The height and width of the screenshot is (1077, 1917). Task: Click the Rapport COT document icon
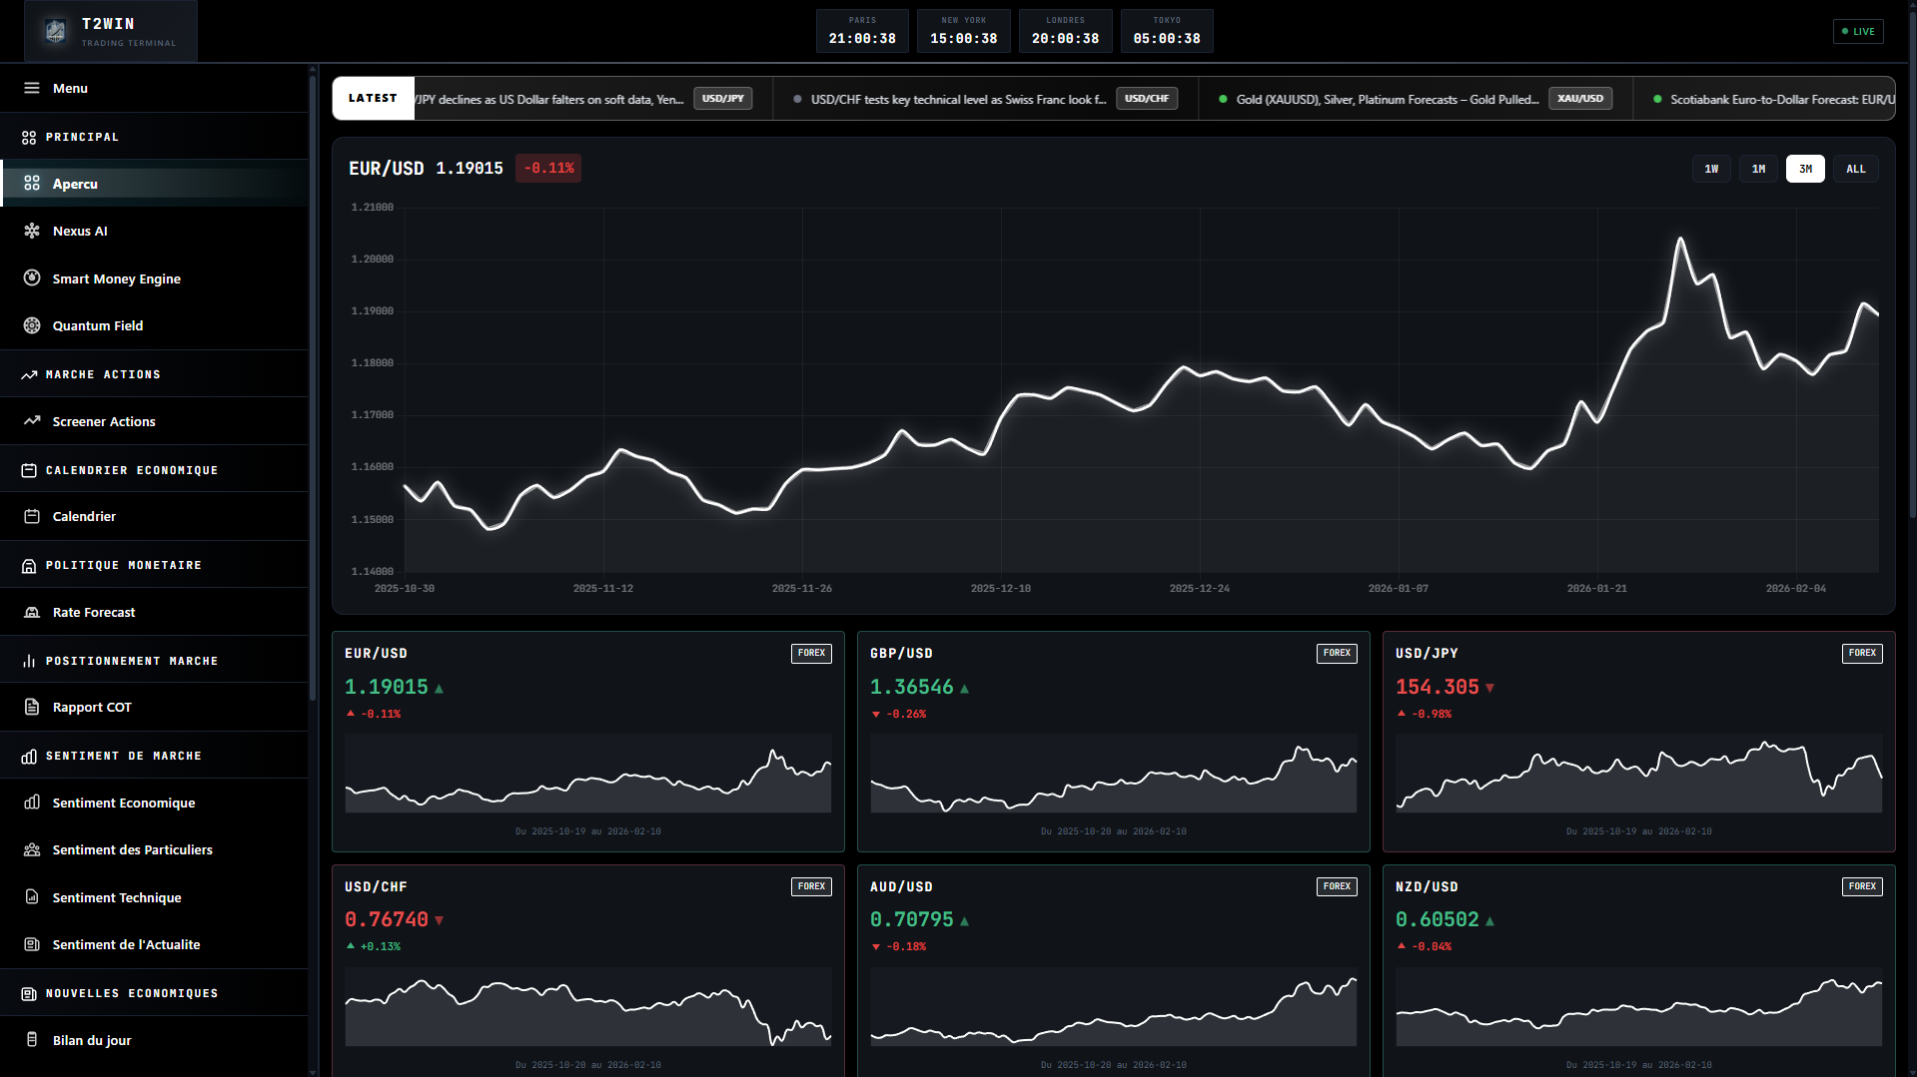click(32, 707)
